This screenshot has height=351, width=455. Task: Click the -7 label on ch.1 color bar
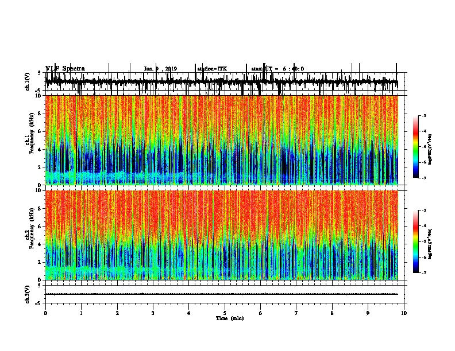[x=423, y=178]
